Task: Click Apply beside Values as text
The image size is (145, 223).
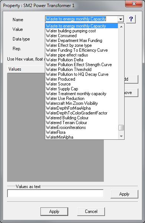Action: pos(124,194)
